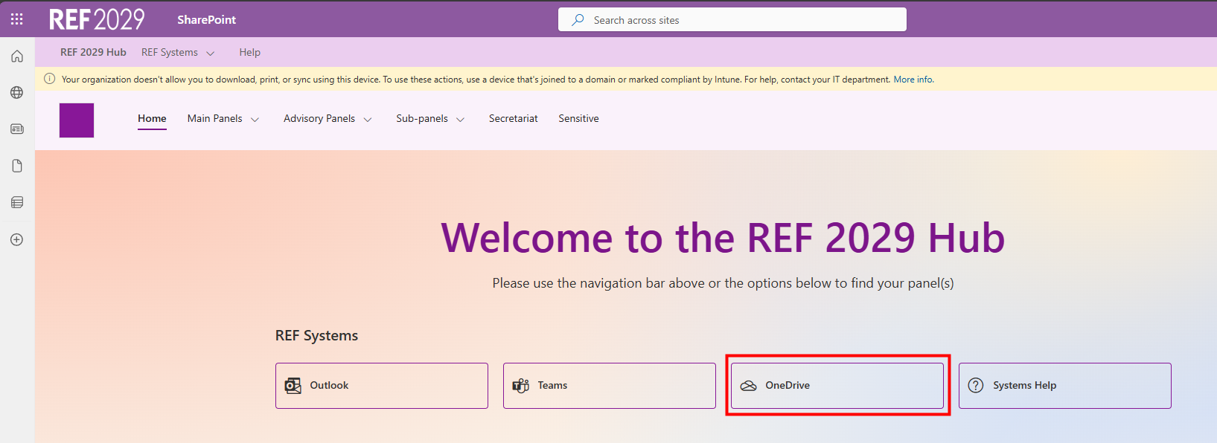Open My sites globe icon in sidebar
Viewport: 1217px width, 443px height.
[x=17, y=93]
